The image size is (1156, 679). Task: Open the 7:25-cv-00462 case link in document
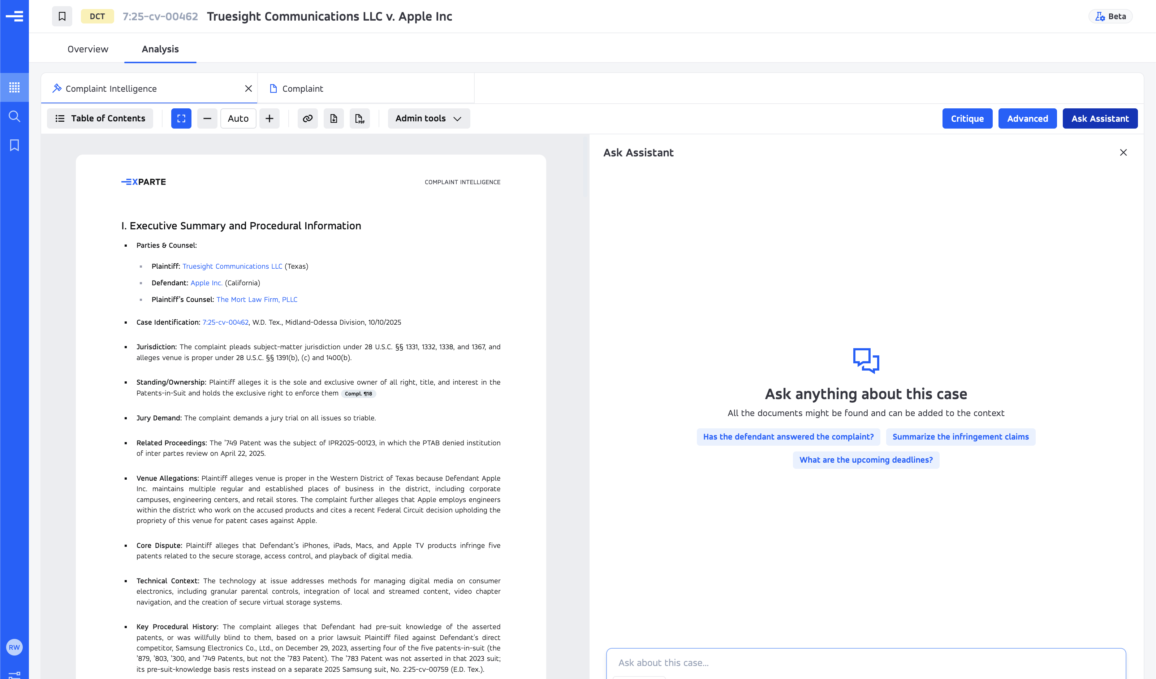[x=225, y=322]
